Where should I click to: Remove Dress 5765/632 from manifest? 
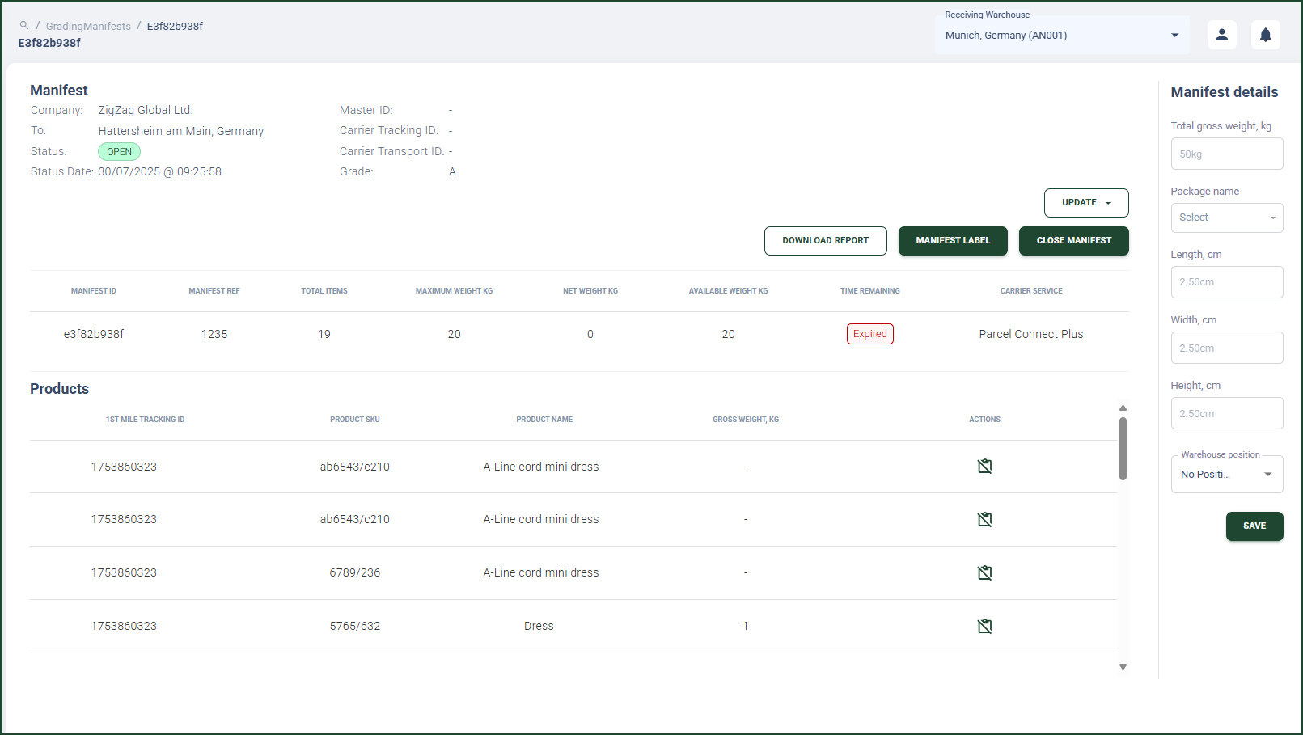point(984,626)
